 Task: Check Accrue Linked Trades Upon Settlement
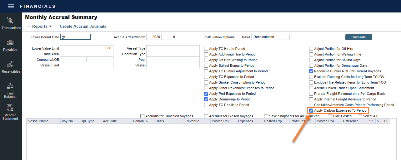(311, 88)
